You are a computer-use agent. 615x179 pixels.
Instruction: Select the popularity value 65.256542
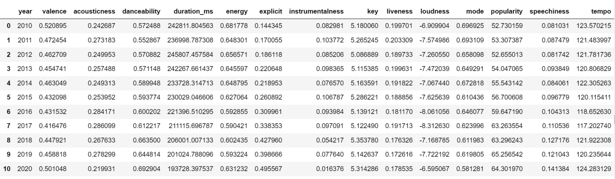point(507,154)
